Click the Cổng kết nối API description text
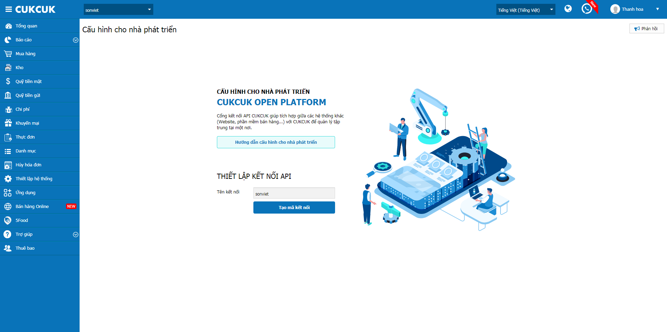 (280, 122)
